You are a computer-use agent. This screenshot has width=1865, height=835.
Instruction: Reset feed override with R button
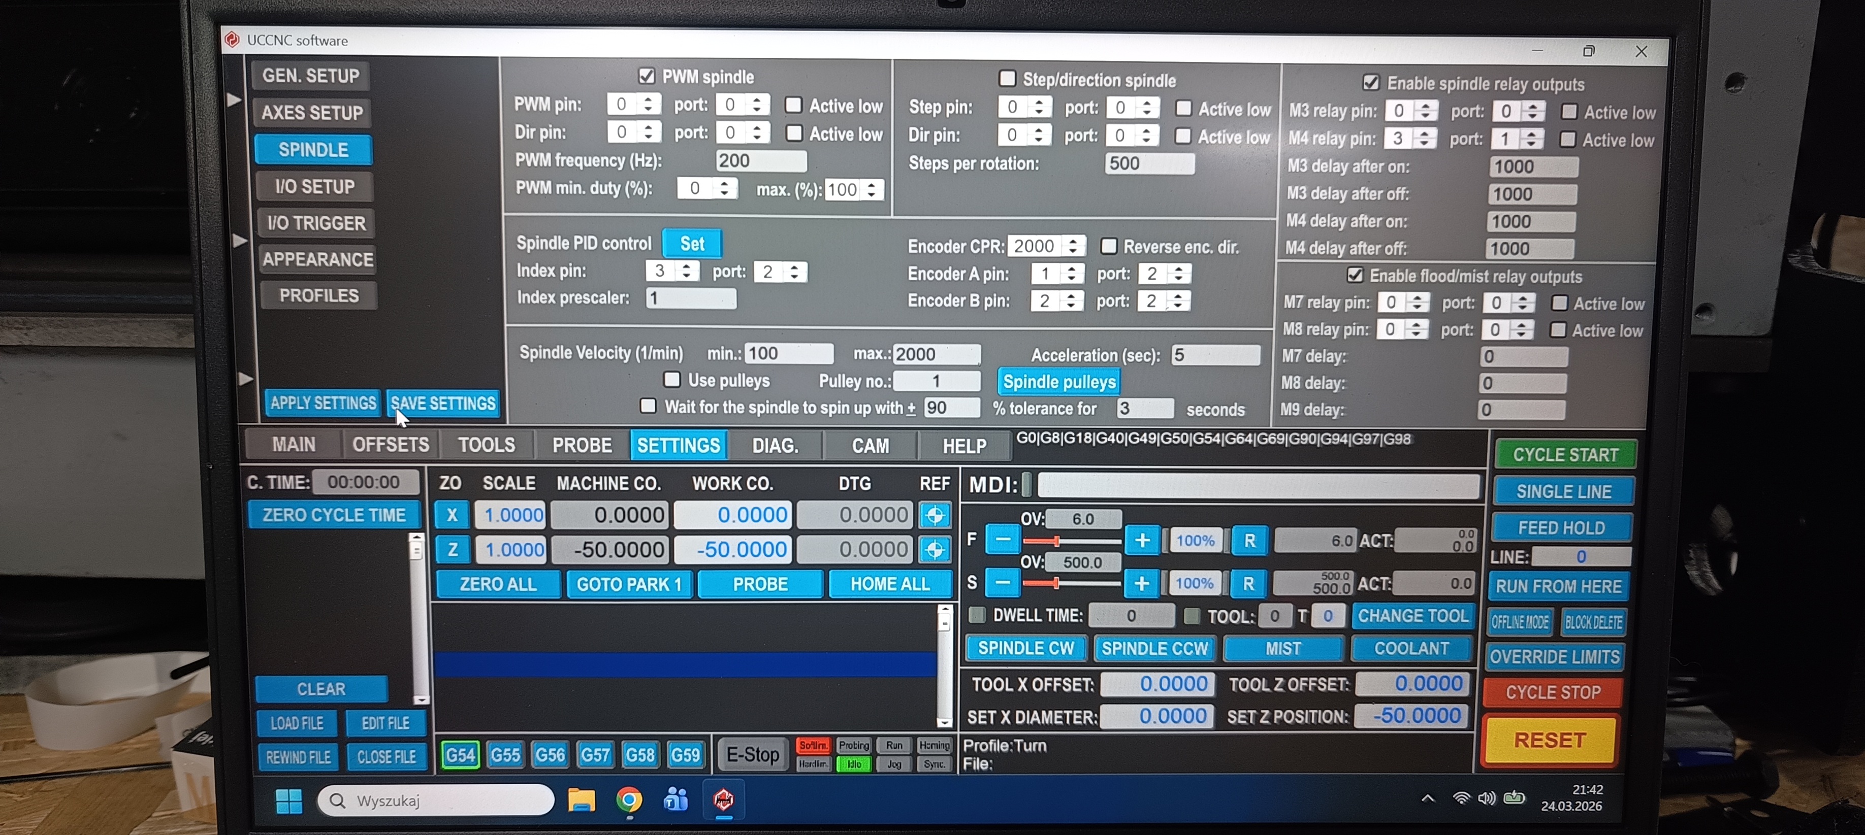[1249, 541]
